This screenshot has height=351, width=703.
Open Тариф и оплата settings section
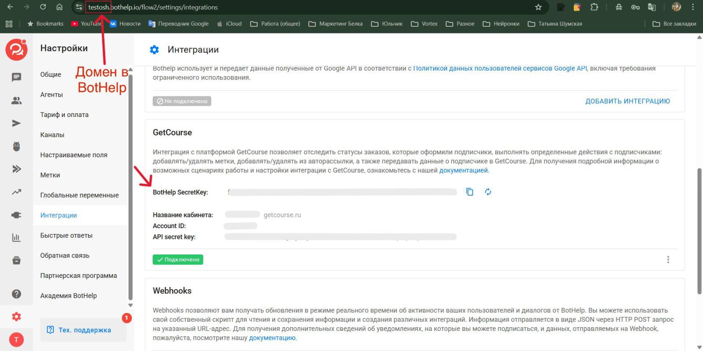pos(64,115)
